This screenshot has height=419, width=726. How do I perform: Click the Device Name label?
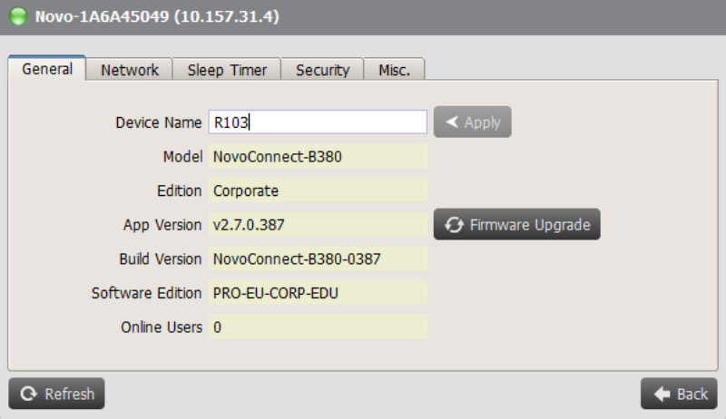click(x=158, y=122)
